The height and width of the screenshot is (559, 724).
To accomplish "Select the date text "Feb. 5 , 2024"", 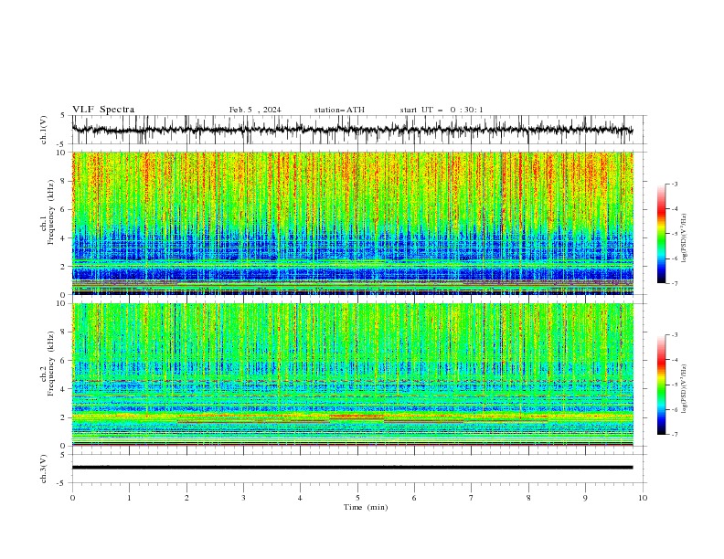I will pyautogui.click(x=255, y=110).
